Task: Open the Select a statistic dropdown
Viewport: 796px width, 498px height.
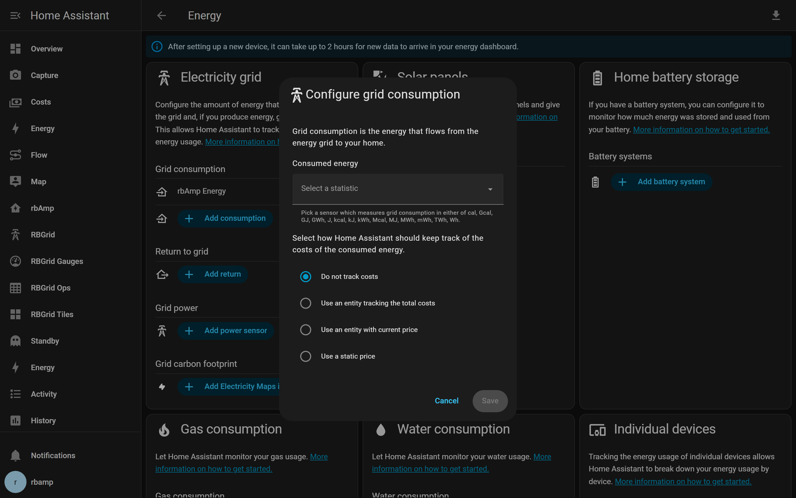Action: tap(398, 189)
